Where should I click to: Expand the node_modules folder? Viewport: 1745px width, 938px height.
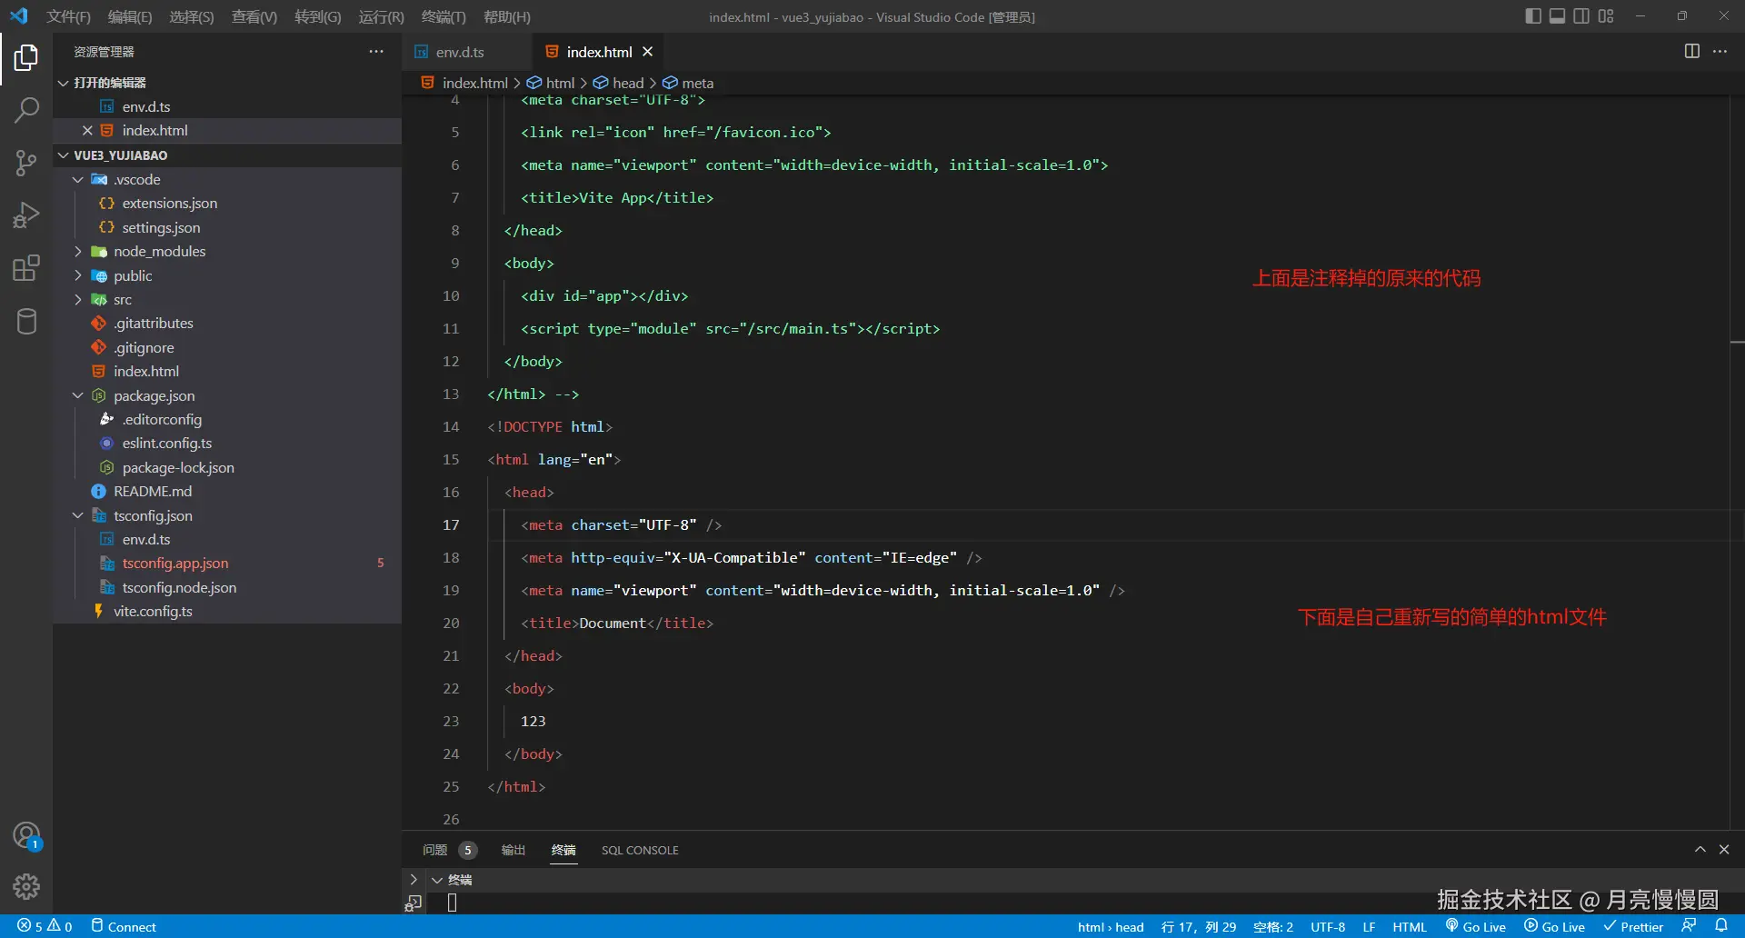click(159, 252)
